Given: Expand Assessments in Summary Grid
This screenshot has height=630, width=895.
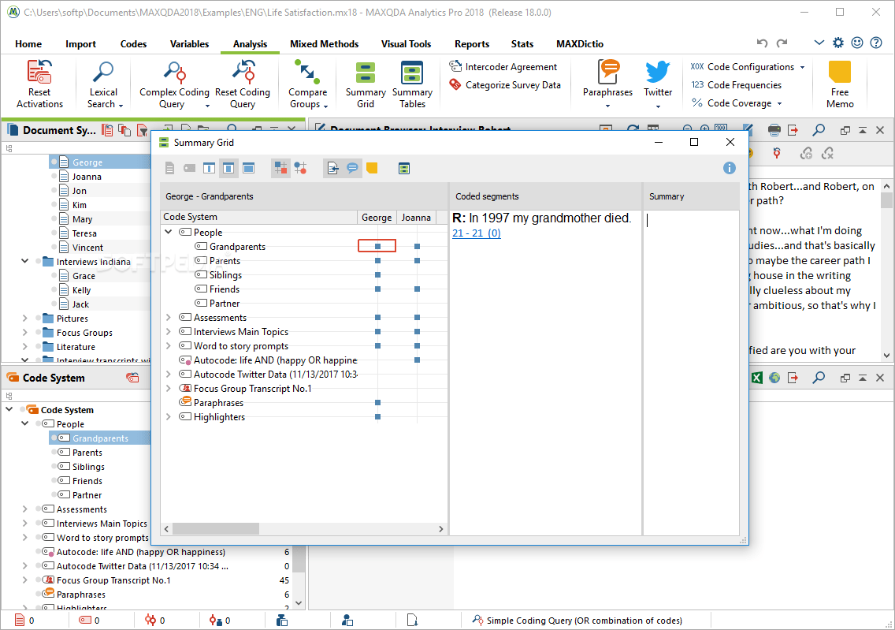Looking at the screenshot, I should point(169,317).
